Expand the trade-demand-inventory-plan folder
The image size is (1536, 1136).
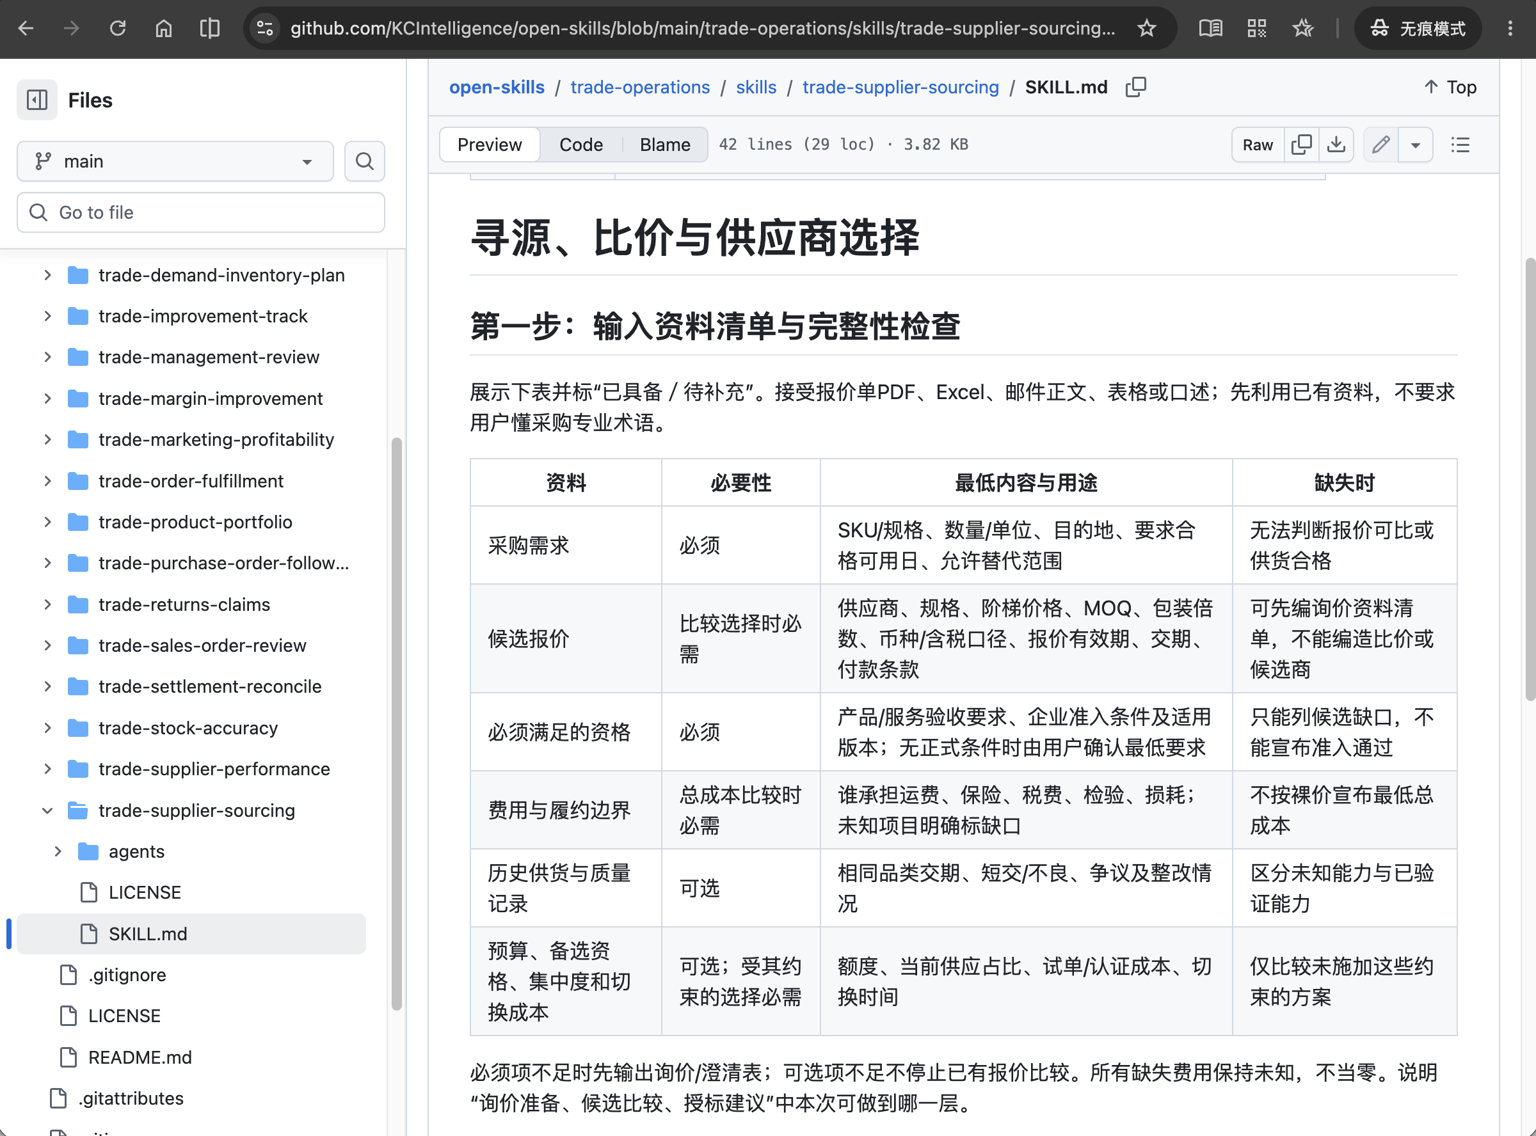(x=47, y=275)
